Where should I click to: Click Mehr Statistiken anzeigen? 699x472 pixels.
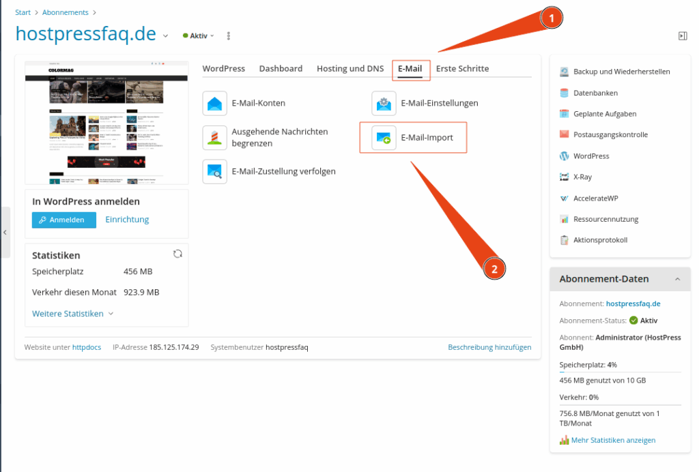614,441
